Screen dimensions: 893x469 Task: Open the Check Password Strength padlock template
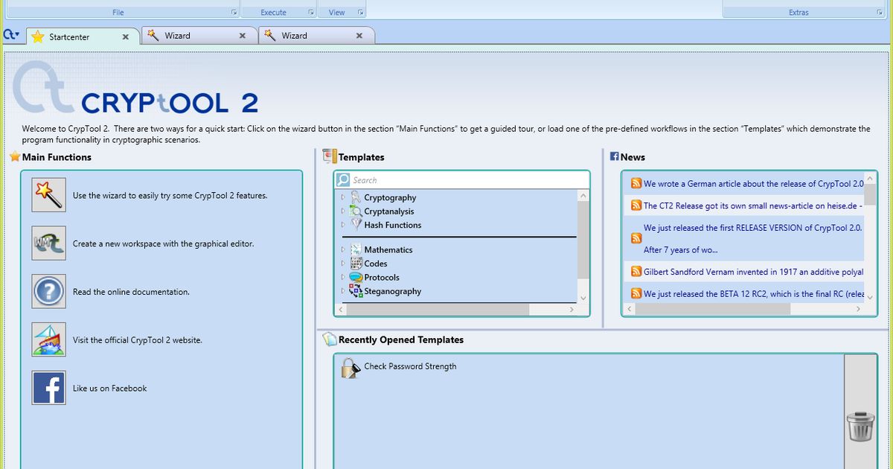[350, 367]
